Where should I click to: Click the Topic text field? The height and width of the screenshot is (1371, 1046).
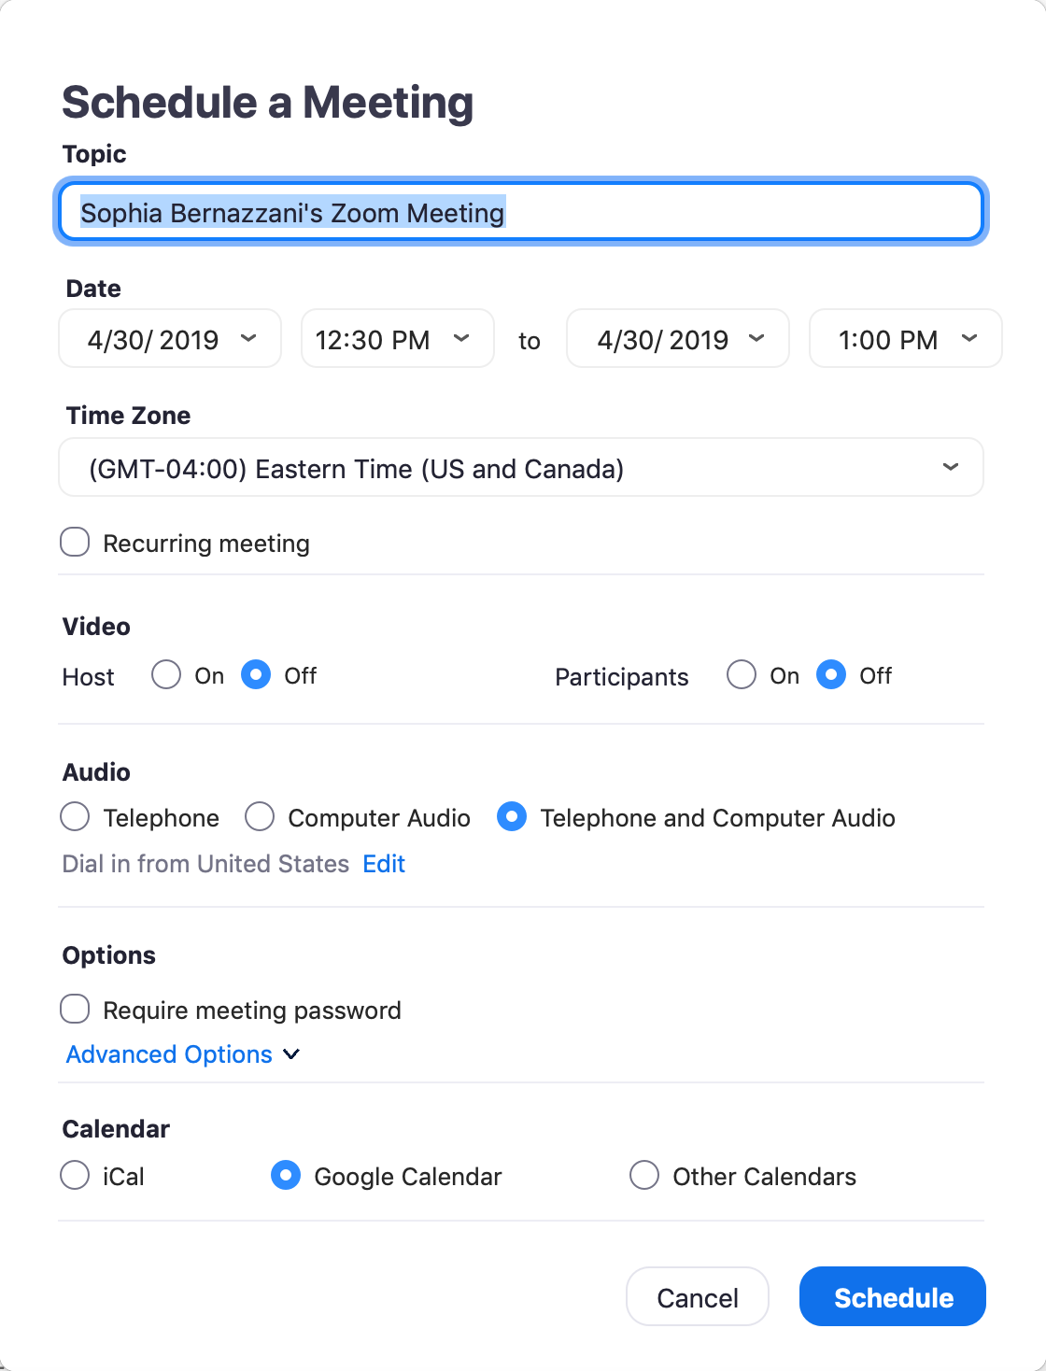coord(521,212)
